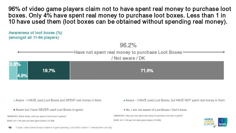Click the light teal SPENT real money legend marker

(x=14, y=100)
